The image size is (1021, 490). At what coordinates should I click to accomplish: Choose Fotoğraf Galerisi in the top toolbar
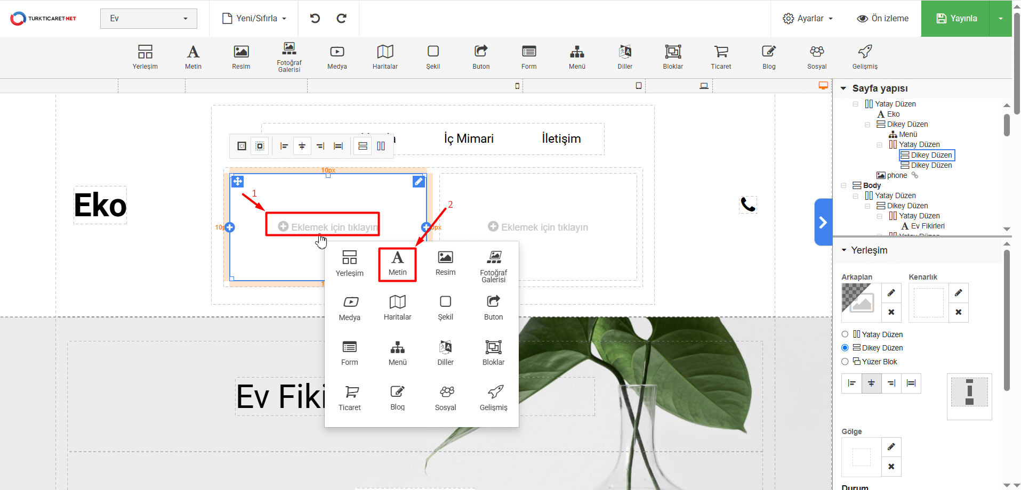289,57
